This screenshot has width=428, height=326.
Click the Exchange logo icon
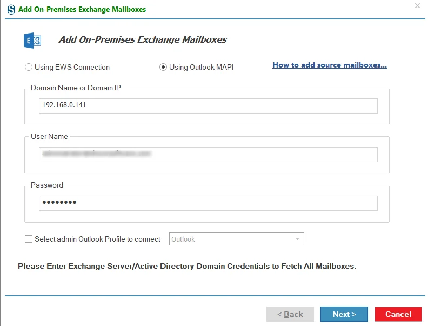tap(32, 41)
